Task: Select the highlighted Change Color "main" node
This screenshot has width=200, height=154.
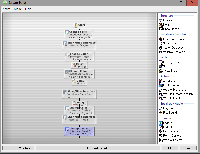Action: [80, 131]
